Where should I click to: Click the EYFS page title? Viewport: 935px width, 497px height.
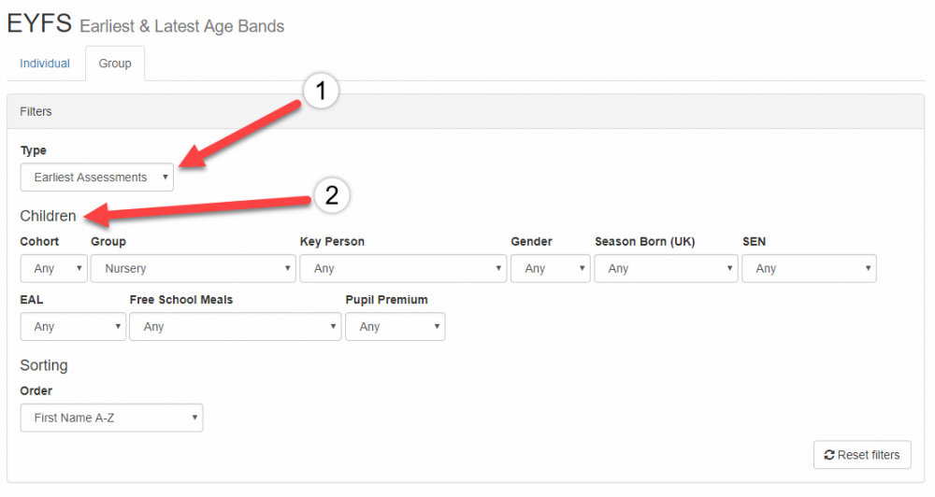38,24
